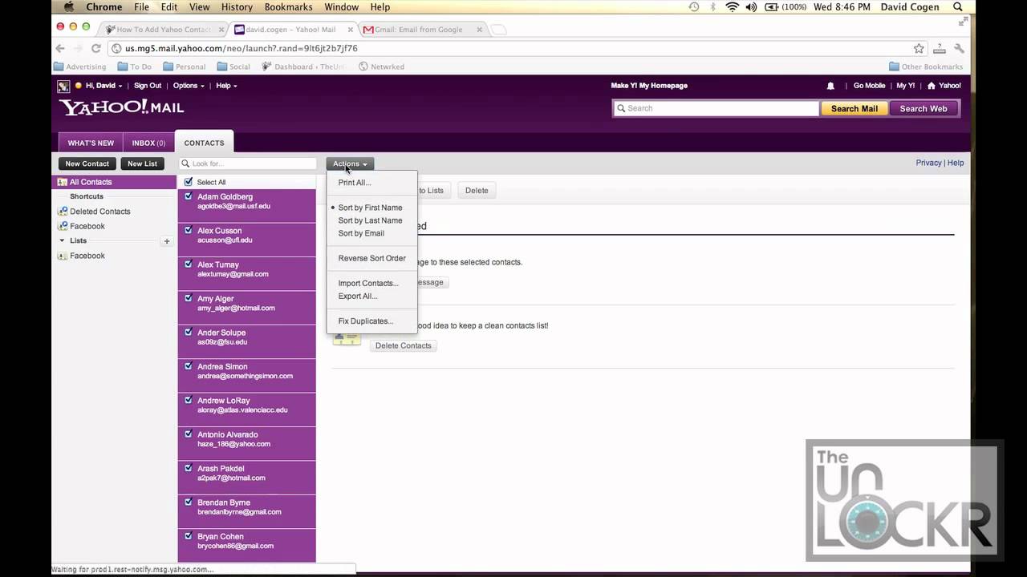Screen dimensions: 1027x577
Task: Uncheck Adam Goldberg's contact checkbox
Action: click(x=188, y=196)
